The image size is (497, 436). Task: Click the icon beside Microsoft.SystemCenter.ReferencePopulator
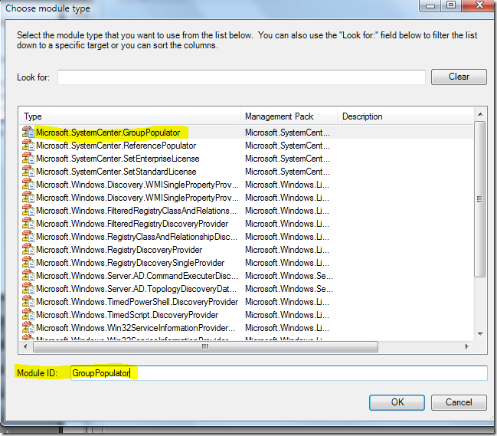28,146
